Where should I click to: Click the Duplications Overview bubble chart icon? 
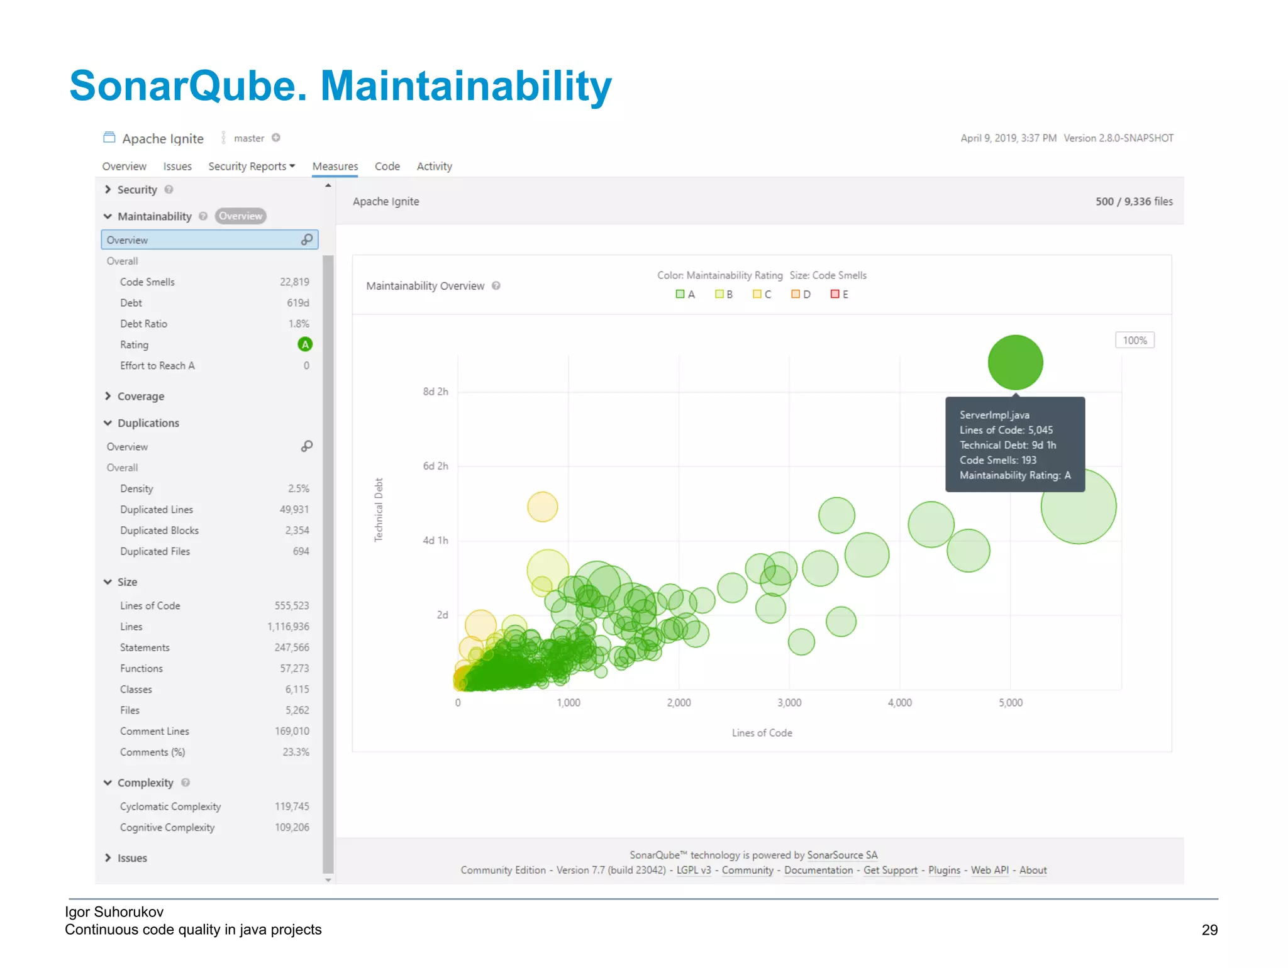tap(306, 446)
